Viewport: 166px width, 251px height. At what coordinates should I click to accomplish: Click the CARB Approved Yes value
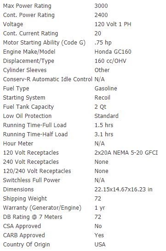(x=99, y=235)
